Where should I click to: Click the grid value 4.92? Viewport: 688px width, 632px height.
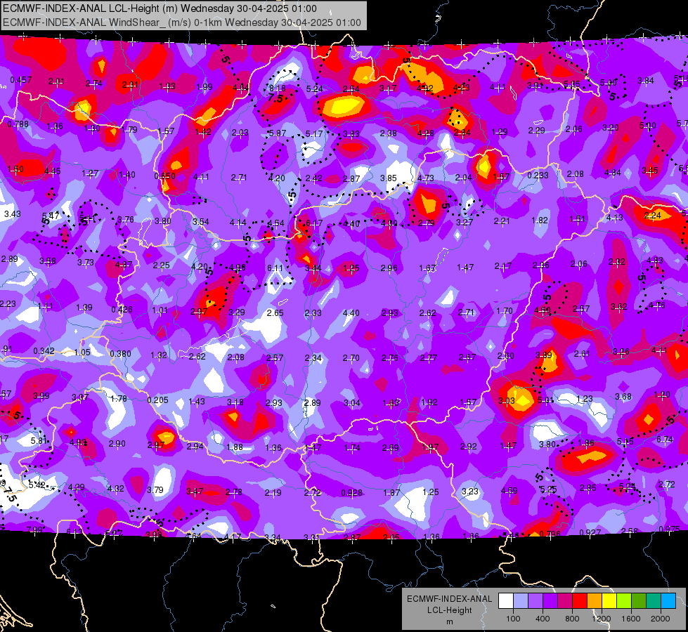[424, 88]
